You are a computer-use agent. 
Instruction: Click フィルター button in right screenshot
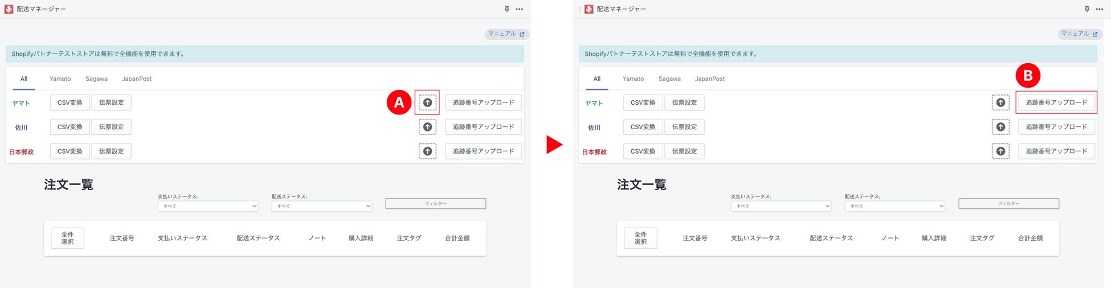pos(1009,204)
